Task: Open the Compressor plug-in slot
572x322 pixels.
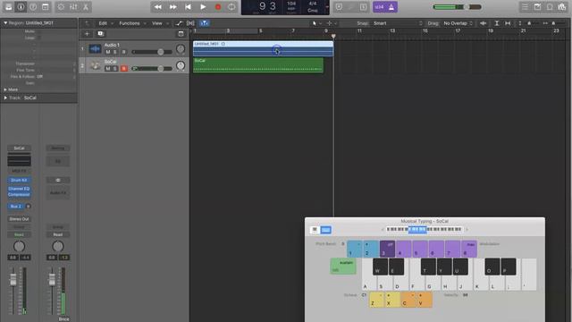Action: pos(19,195)
